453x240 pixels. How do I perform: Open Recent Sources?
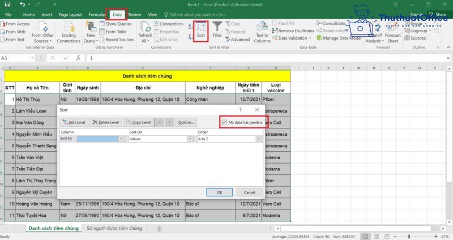(117, 40)
